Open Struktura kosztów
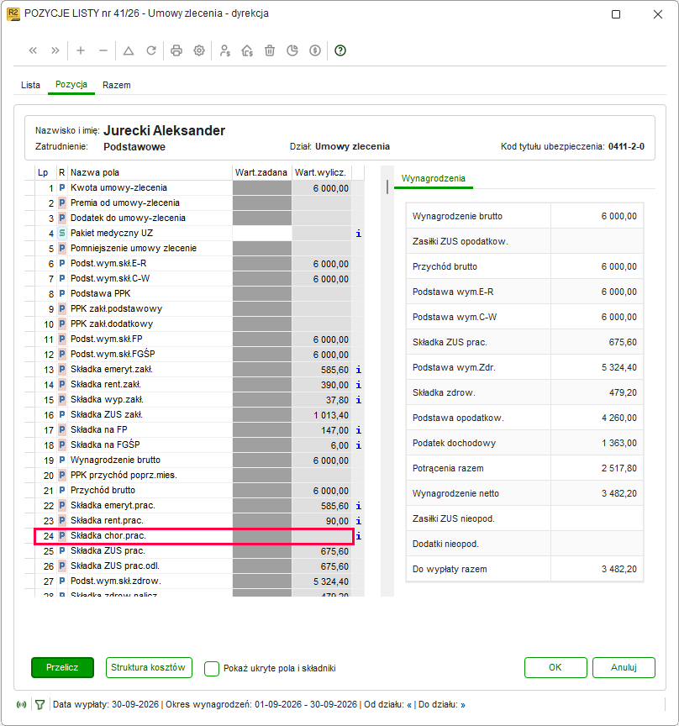This screenshot has width=679, height=726. [149, 668]
